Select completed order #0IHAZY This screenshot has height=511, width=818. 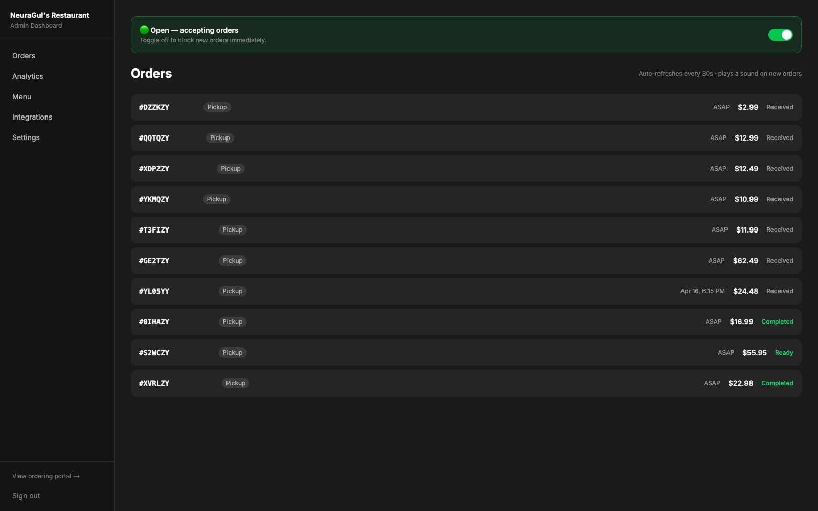point(466,322)
